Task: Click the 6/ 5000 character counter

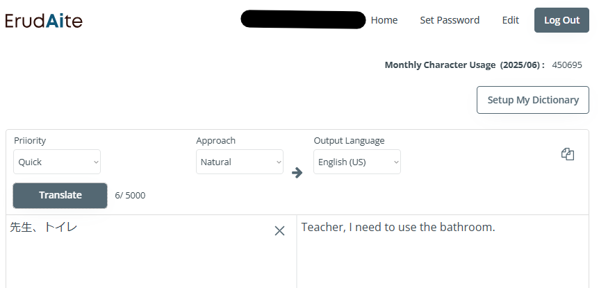Action: point(130,196)
